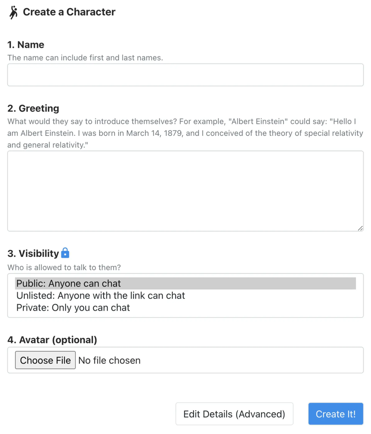Click the 1. Name section label

26,45
